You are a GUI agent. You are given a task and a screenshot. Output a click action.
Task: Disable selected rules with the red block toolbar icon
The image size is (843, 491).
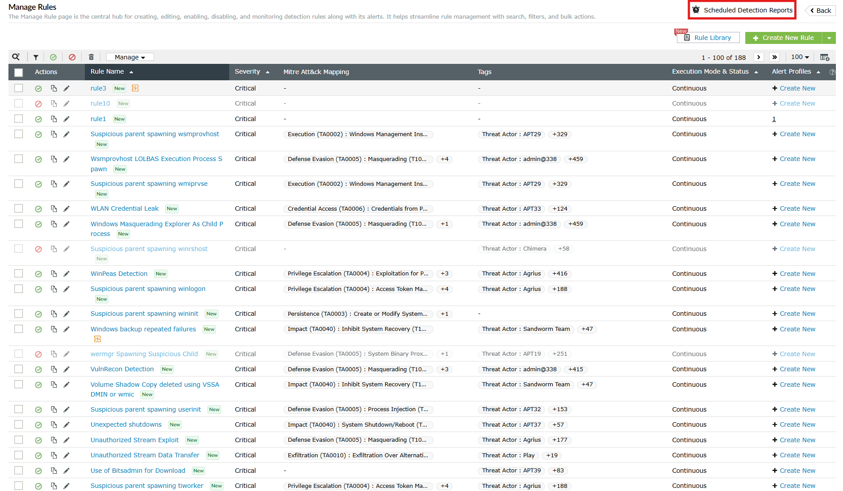coord(72,57)
